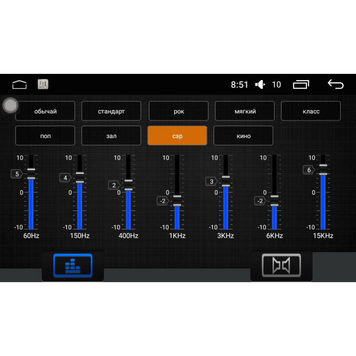Click the 15KHz slider handle

(x=323, y=170)
